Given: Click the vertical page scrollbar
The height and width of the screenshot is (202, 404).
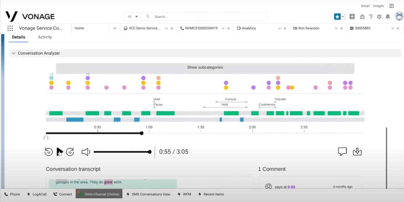Looking at the screenshot, I should point(387,158).
